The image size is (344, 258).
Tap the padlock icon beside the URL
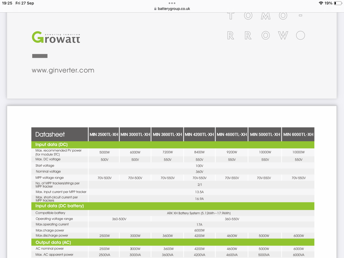coord(155,9)
